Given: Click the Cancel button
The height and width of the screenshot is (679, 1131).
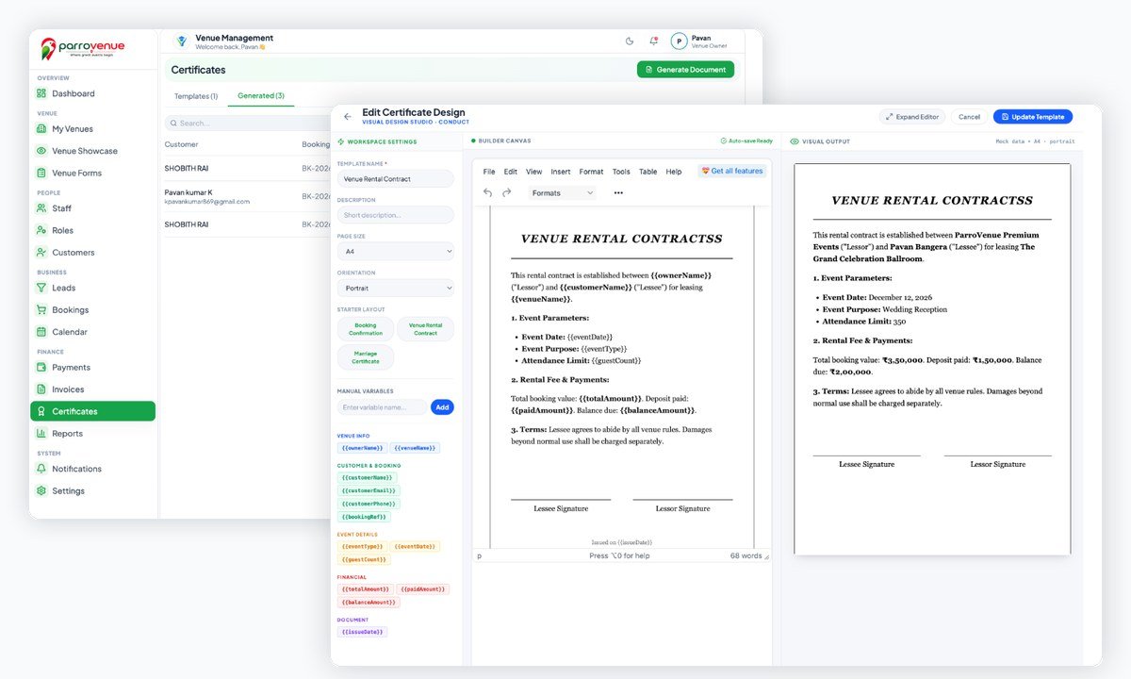Looking at the screenshot, I should pyautogui.click(x=969, y=117).
